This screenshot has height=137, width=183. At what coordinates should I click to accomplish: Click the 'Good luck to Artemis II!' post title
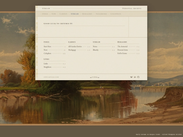click(x=58, y=24)
